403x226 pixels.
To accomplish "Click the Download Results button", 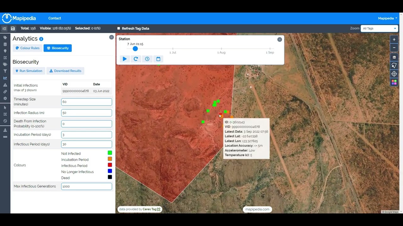I will click(x=65, y=71).
